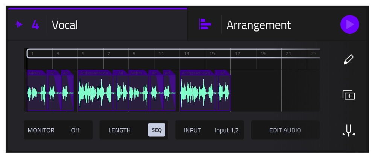Click bar 9 in the timeline ruler
The width and height of the screenshot is (375, 159).
coord(134,54)
